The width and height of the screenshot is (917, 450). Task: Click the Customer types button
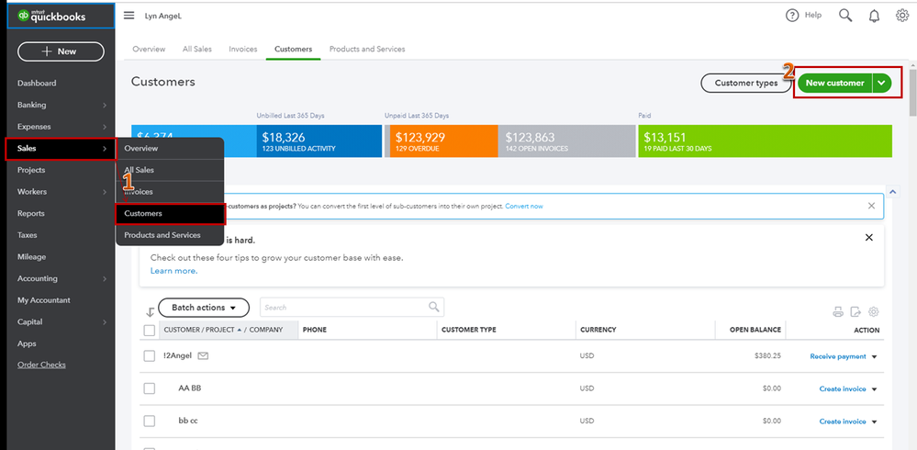[x=745, y=83]
